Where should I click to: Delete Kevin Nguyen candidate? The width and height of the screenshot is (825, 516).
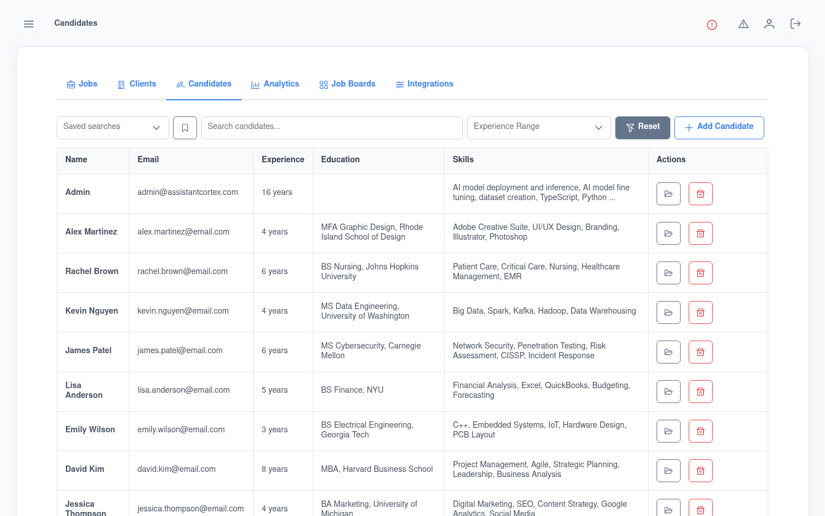(x=701, y=312)
